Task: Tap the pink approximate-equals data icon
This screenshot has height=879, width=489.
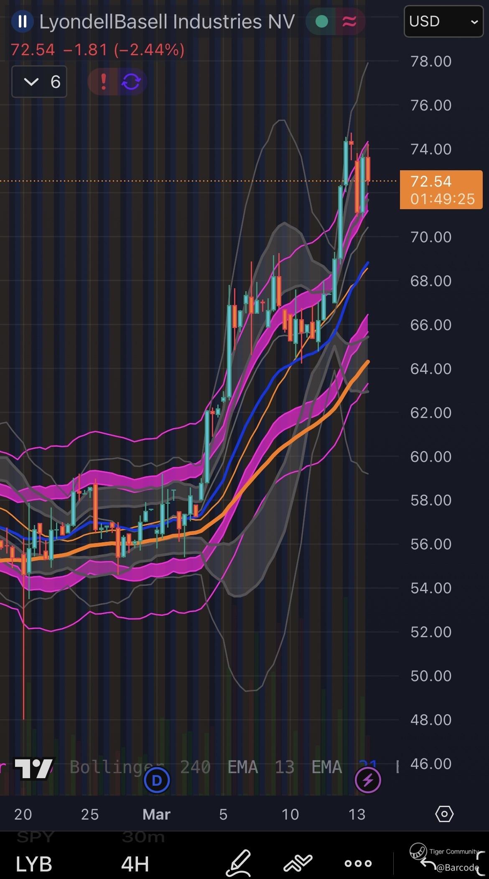Action: 349,21
